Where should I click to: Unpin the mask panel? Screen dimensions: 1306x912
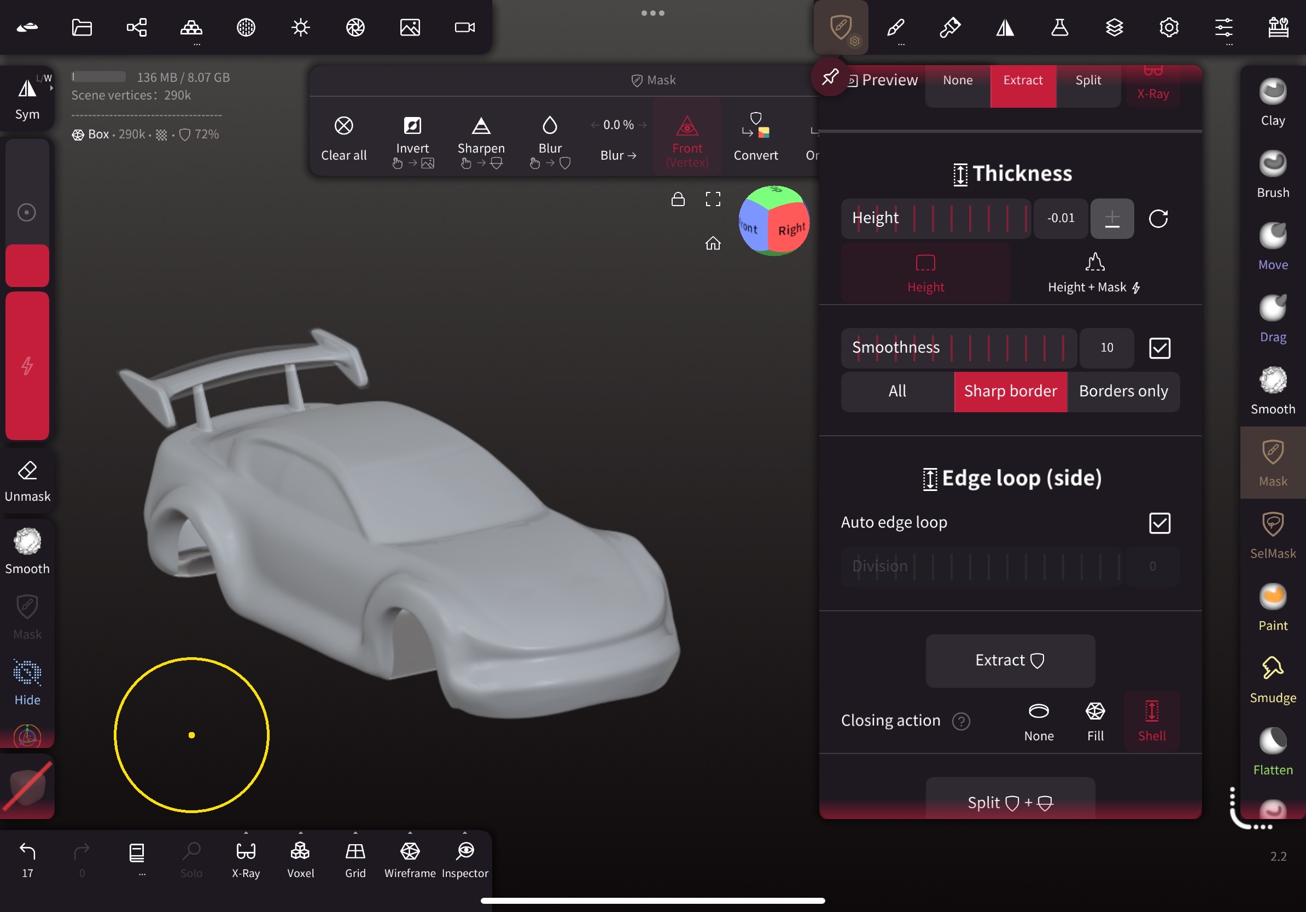830,77
